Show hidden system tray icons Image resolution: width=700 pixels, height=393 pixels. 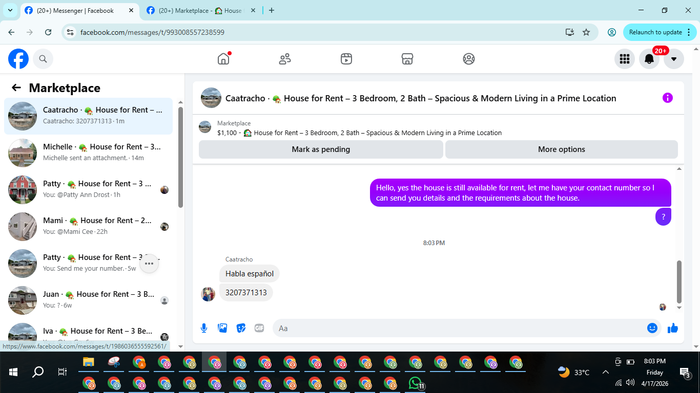tap(606, 372)
